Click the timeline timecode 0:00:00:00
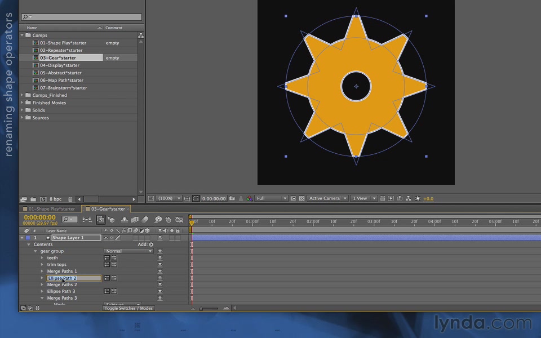Screen dimensions: 541x338 (39, 217)
